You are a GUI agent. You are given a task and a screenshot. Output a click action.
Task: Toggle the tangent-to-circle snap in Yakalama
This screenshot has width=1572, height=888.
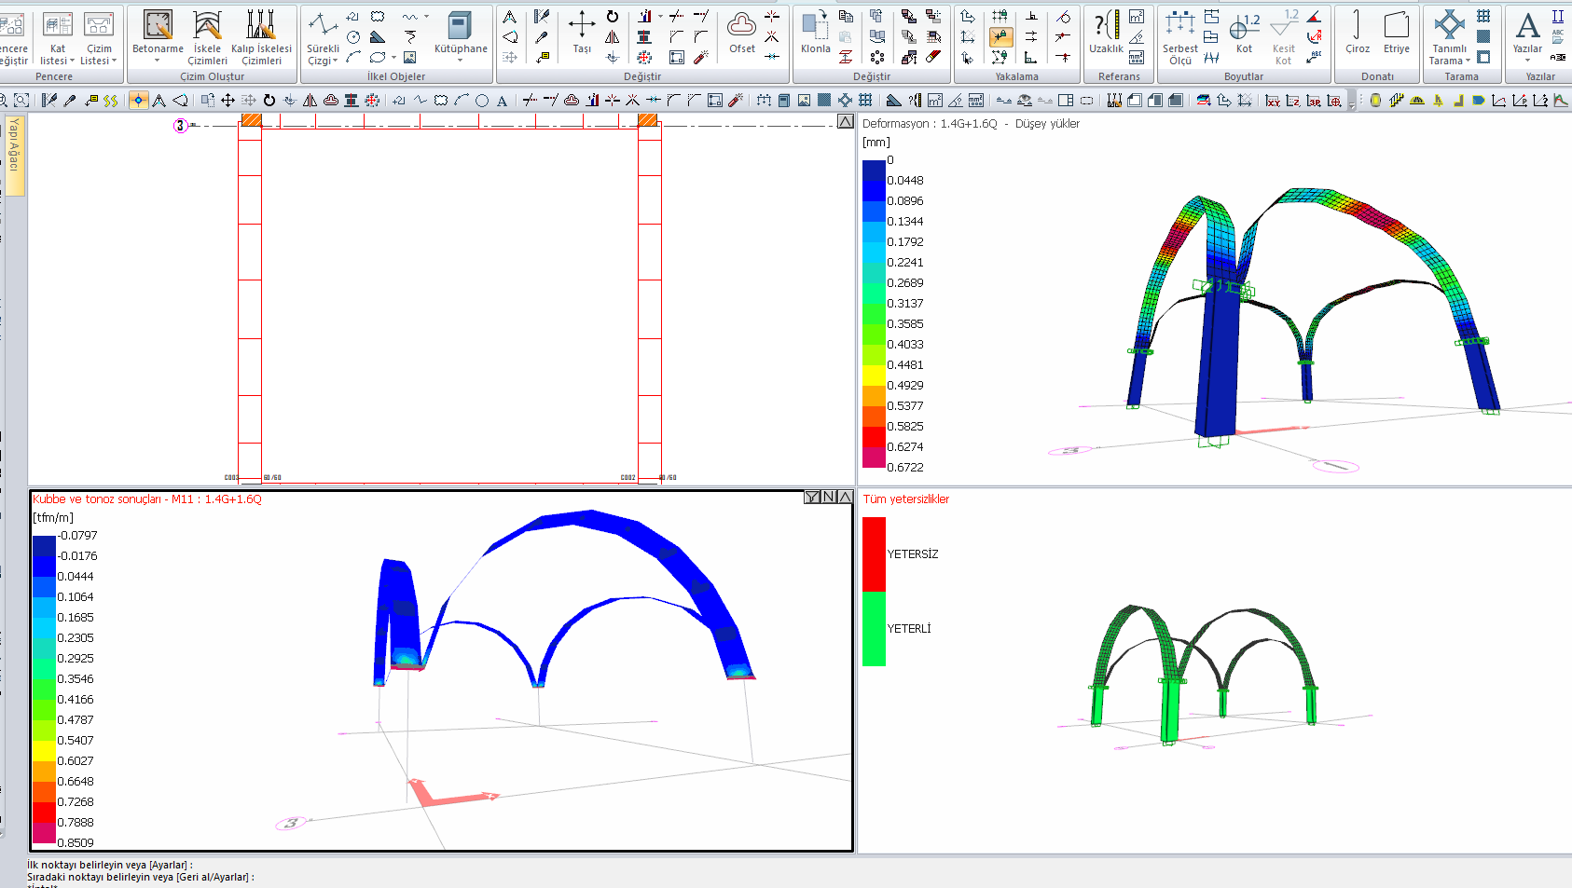(1063, 17)
